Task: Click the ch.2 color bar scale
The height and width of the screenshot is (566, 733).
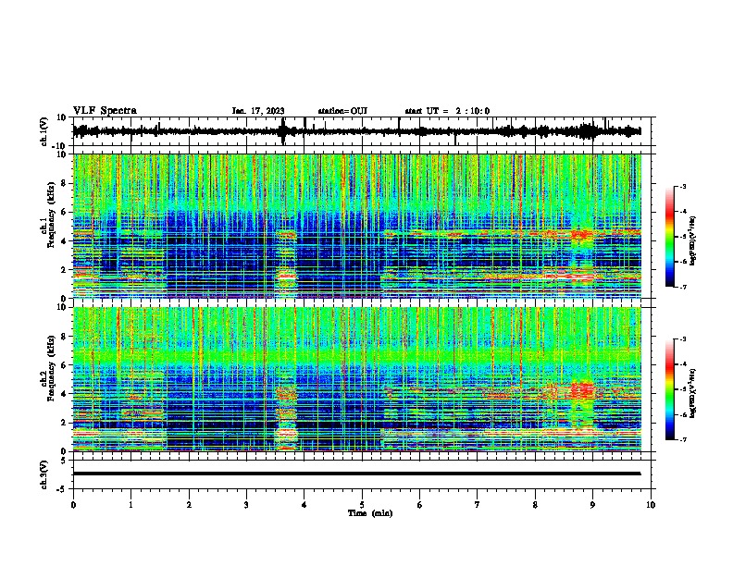Action: (670, 389)
